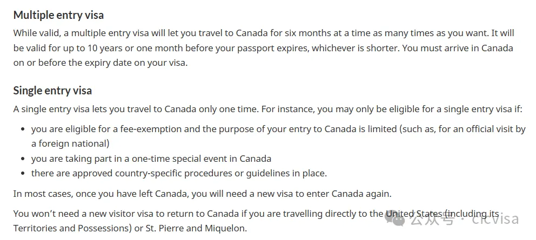Click the country-specific procedures bullet
Image resolution: width=536 pixels, height=240 pixels.
pos(179,173)
